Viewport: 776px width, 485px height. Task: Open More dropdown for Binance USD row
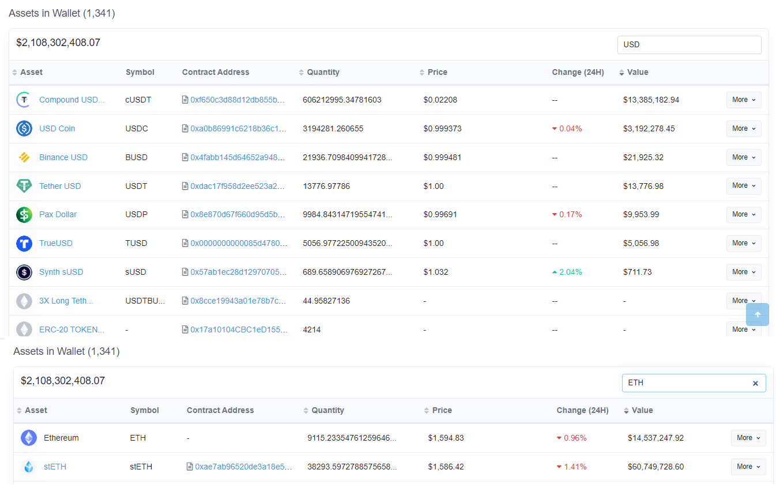click(x=744, y=157)
